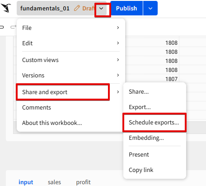
Task: Click the redo arrow icon
Action: [x=13, y=27]
